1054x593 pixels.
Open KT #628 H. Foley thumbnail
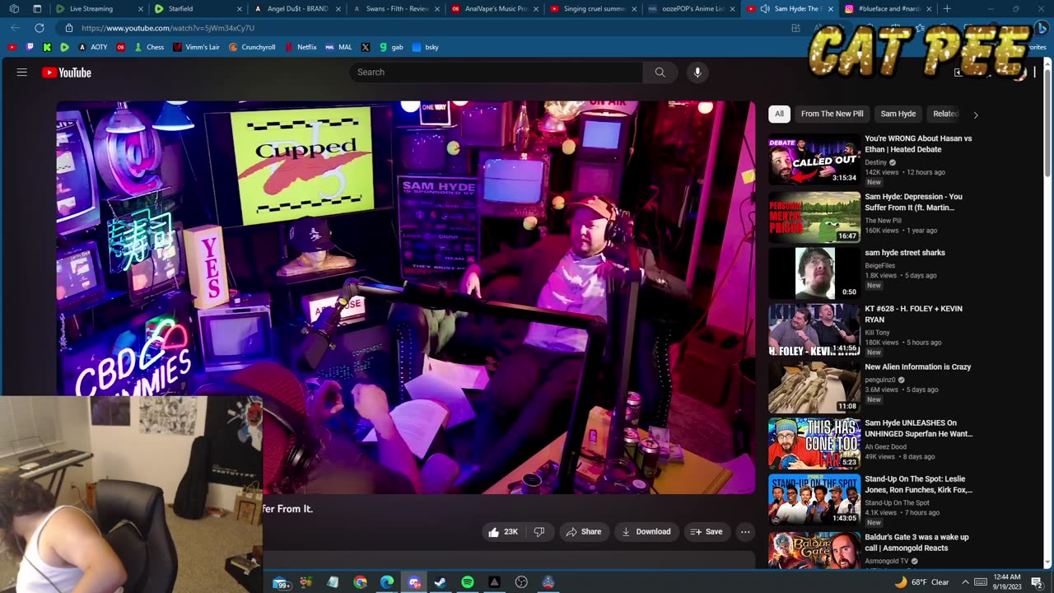814,329
